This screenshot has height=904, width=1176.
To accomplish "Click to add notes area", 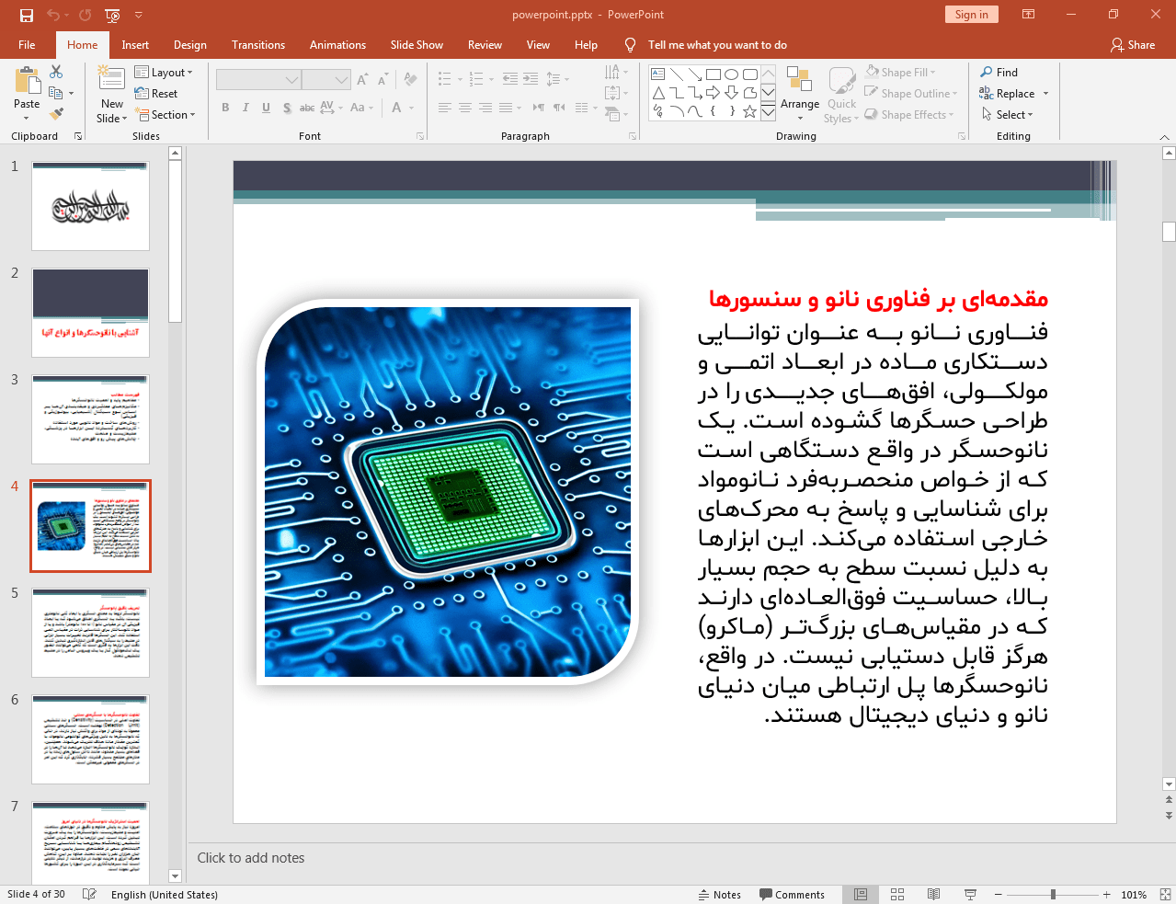I will click(x=250, y=857).
